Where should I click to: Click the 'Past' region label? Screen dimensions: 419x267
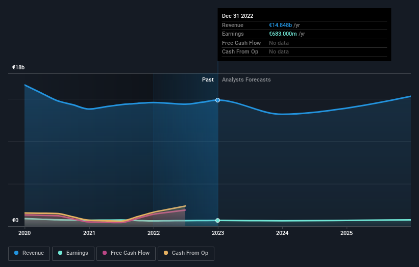[208, 79]
